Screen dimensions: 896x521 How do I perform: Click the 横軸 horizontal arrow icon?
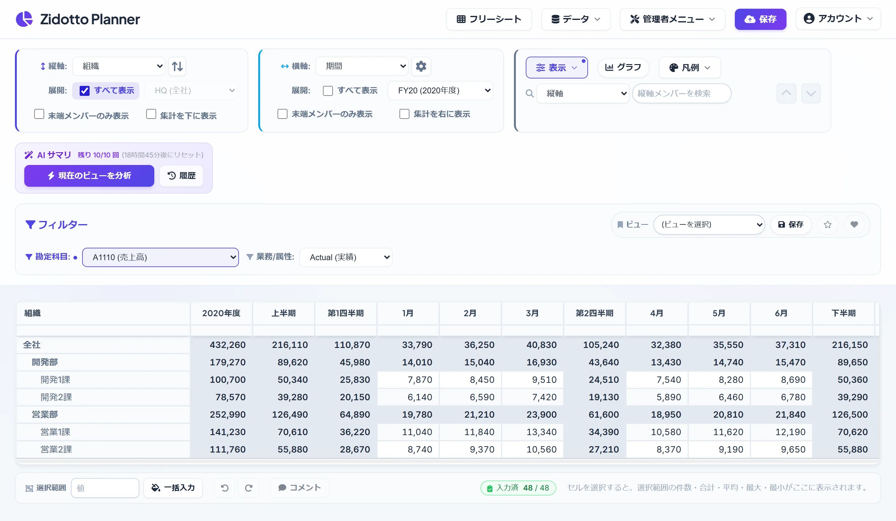pos(285,66)
